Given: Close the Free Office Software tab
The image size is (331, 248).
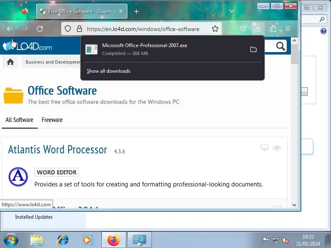Looking at the screenshot, I should click(x=121, y=11).
